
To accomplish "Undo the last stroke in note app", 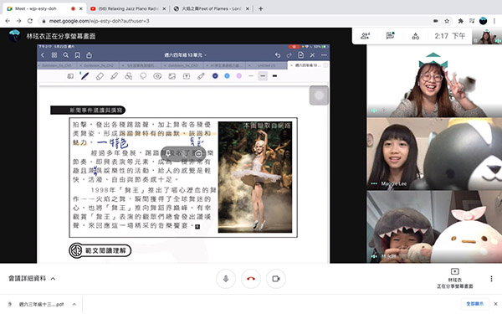I will [278, 55].
